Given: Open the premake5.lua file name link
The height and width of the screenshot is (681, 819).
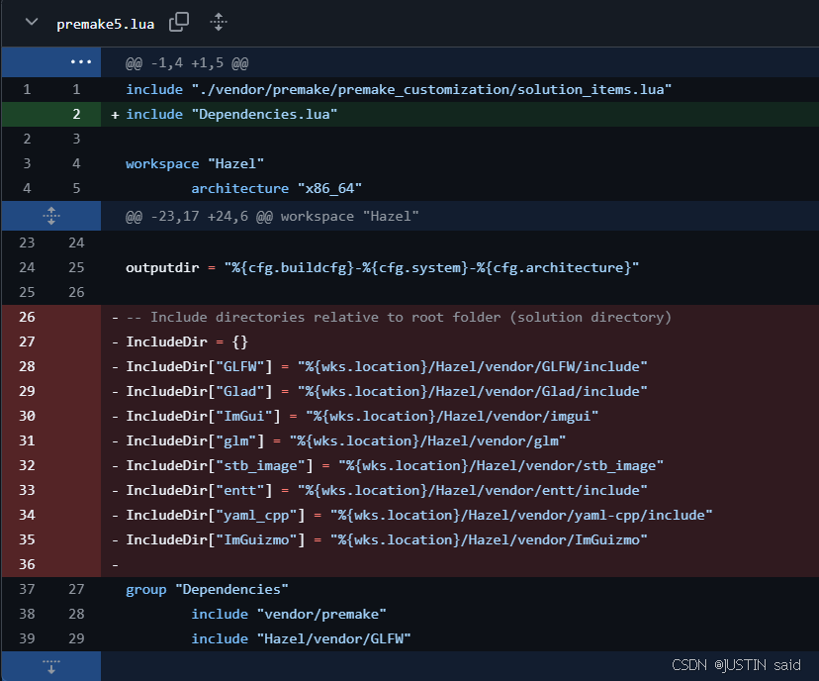Looking at the screenshot, I should coord(105,23).
